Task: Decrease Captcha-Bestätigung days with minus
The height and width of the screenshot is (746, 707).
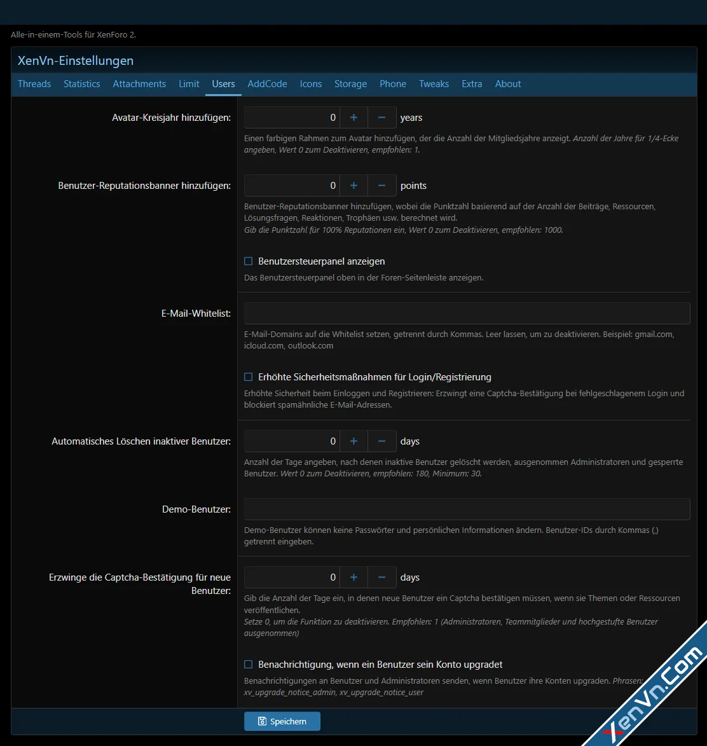Action: coord(381,577)
